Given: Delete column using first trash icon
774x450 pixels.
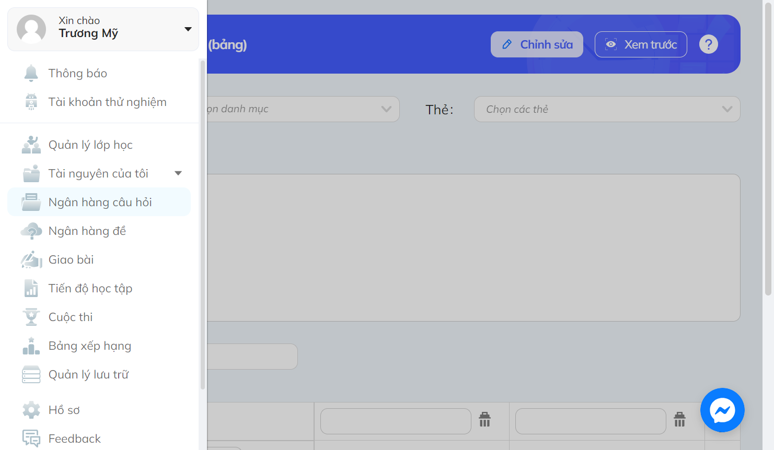Looking at the screenshot, I should [485, 419].
